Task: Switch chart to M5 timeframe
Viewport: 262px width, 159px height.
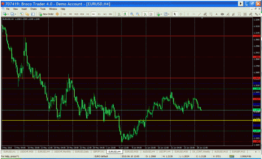Action: tap(70, 14)
